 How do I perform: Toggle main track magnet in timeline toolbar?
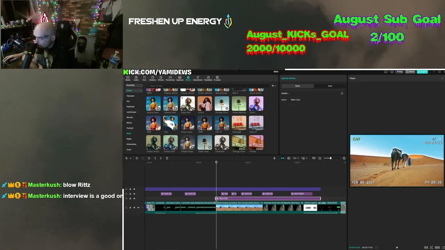tap(282, 158)
